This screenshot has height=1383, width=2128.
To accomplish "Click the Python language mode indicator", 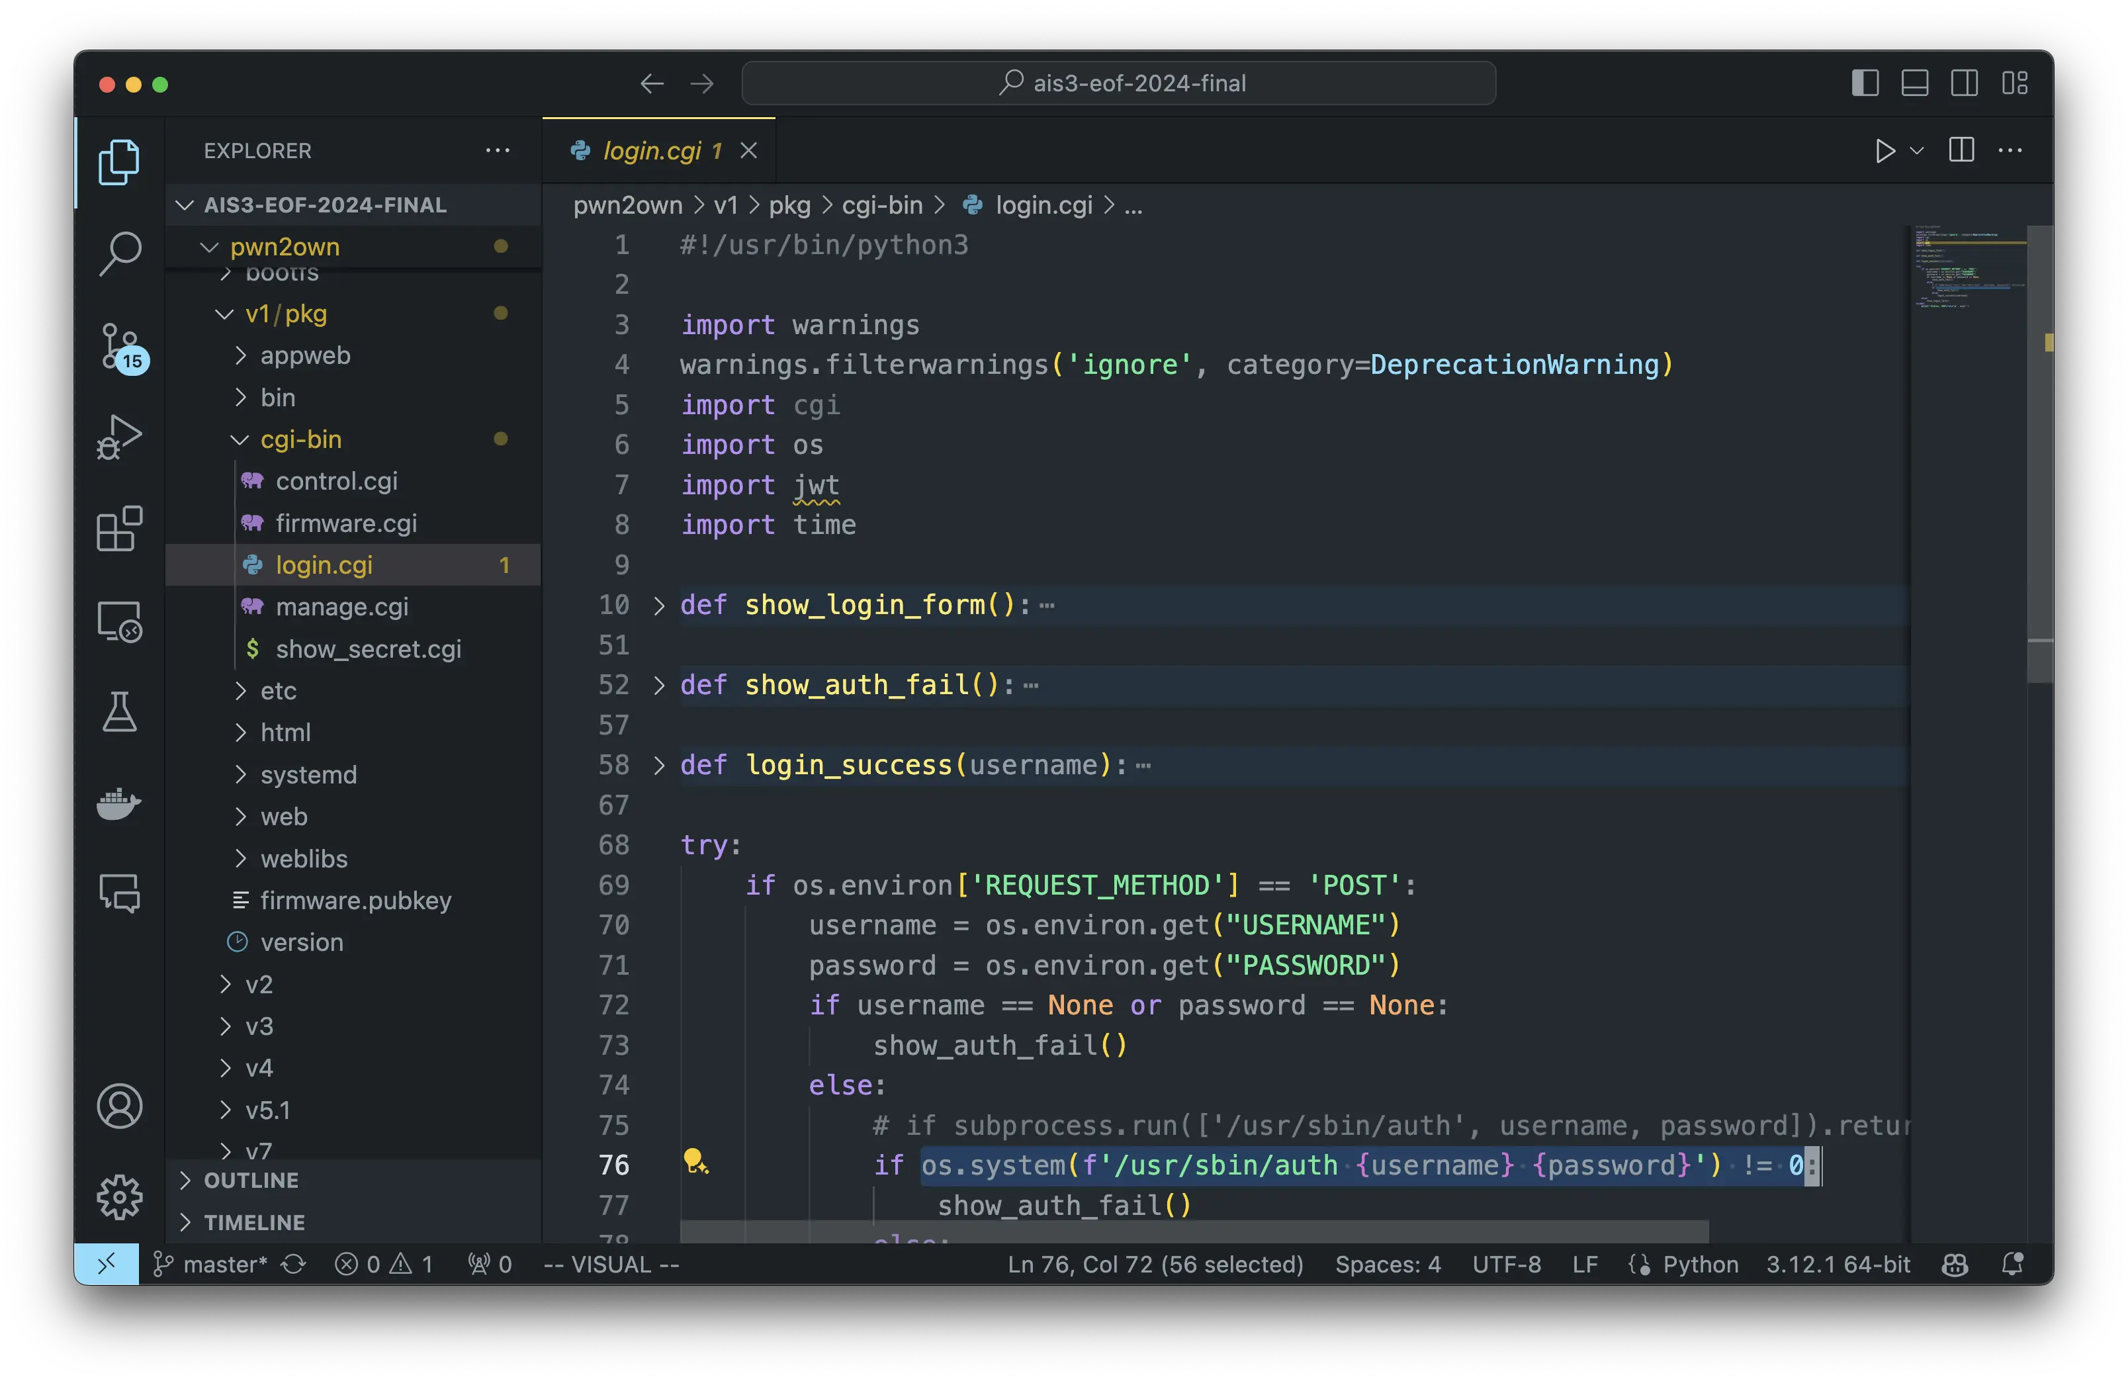I will [1700, 1264].
